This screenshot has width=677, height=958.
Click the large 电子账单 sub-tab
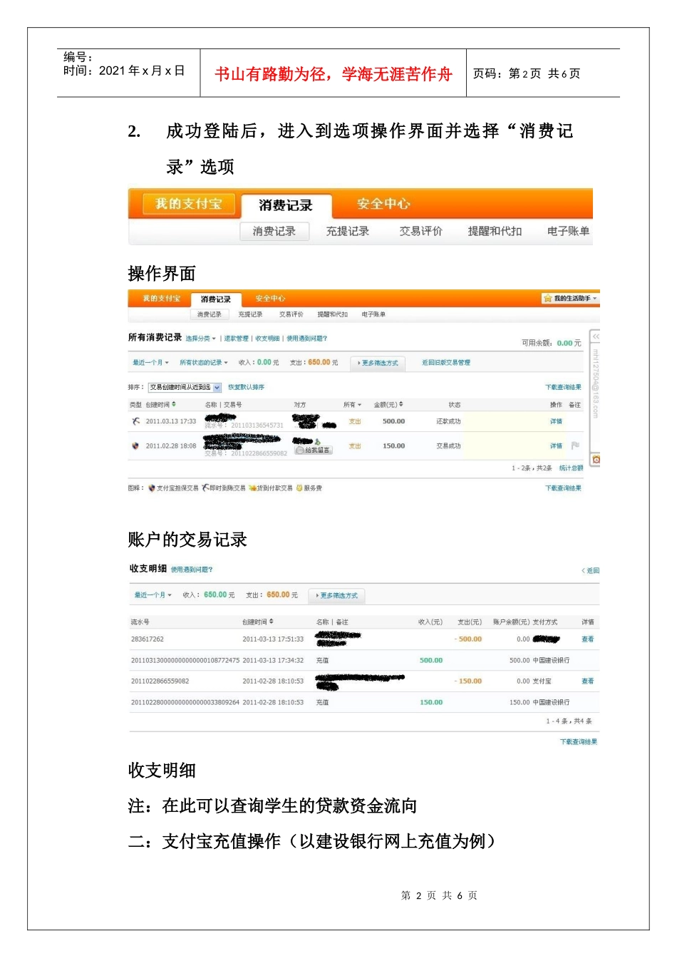[x=568, y=231]
